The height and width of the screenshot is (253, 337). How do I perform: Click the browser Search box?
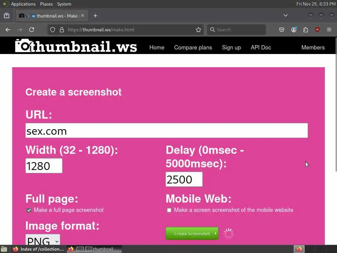point(236,30)
